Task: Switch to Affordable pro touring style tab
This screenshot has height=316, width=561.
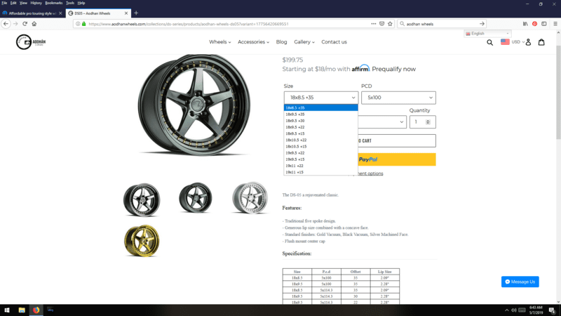Action: tap(32, 13)
